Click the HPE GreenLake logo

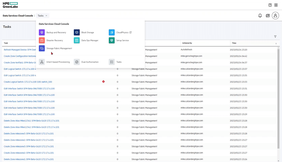tap(10, 5)
